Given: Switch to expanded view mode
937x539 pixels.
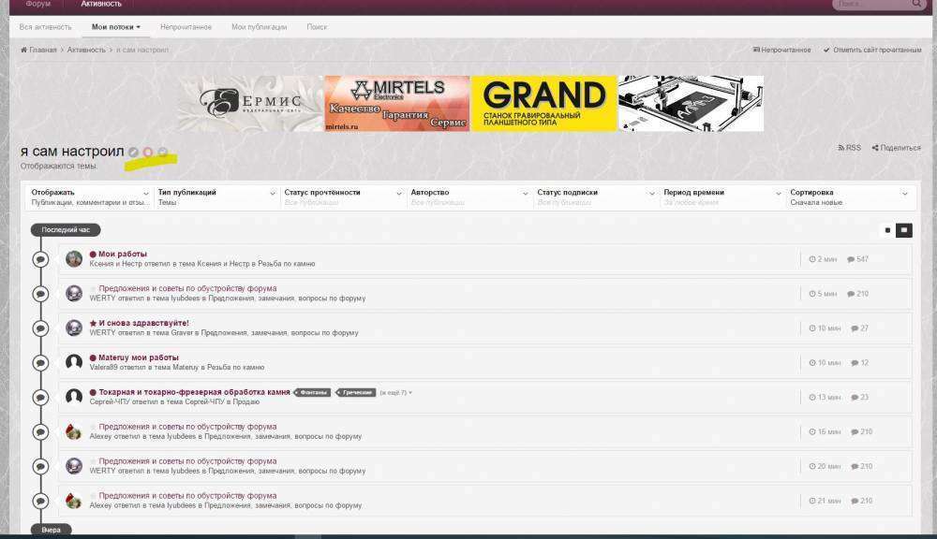Looking at the screenshot, I should pos(903,229).
